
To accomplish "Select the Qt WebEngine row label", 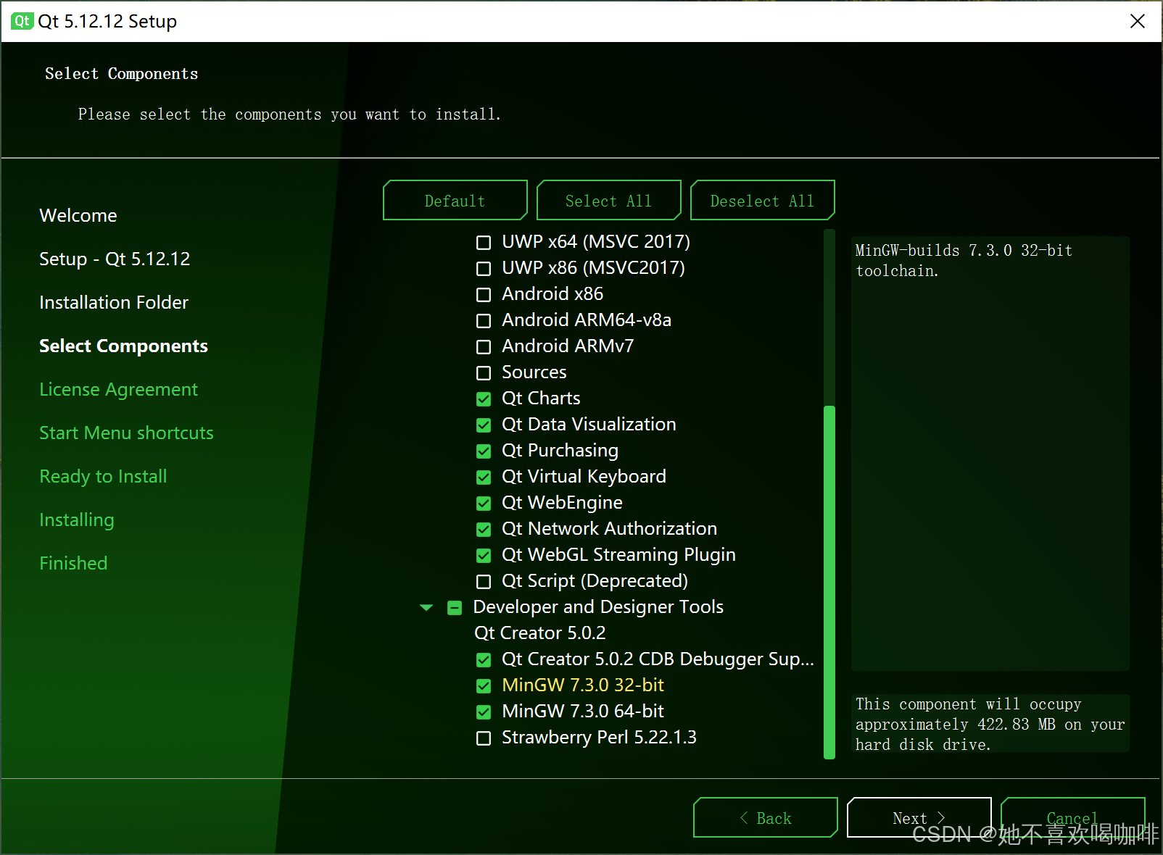I will (x=562, y=502).
